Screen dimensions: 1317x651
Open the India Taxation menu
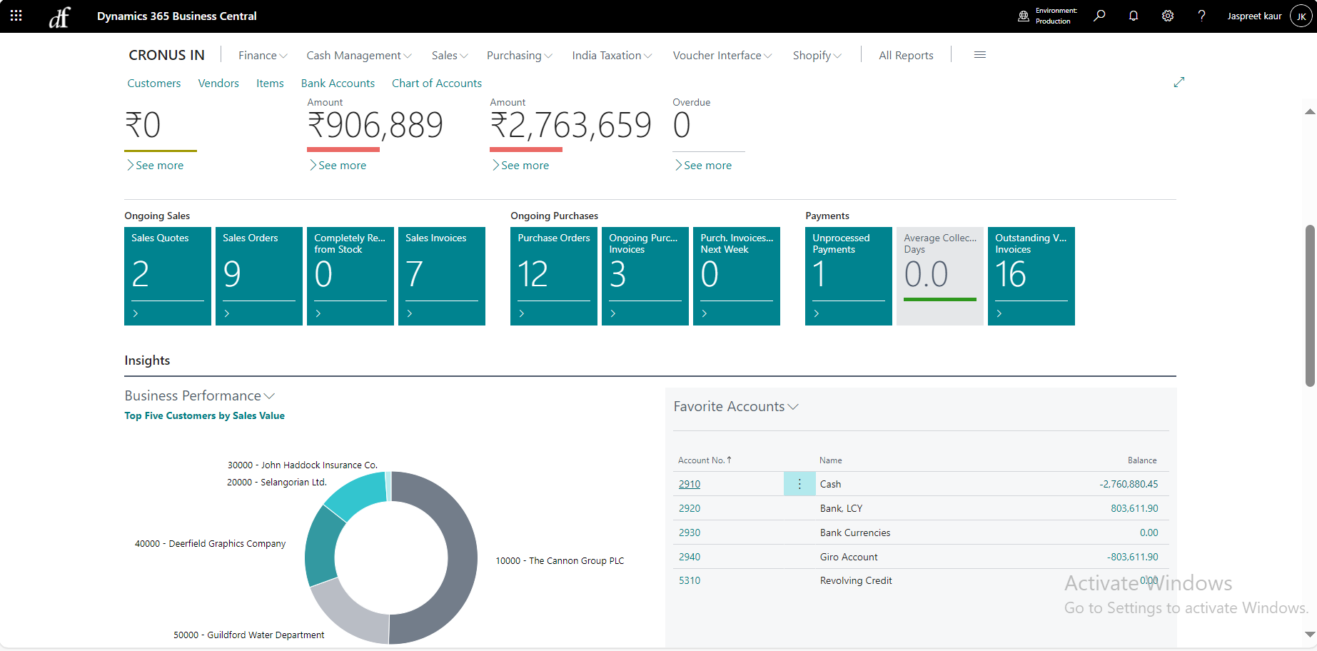[611, 56]
